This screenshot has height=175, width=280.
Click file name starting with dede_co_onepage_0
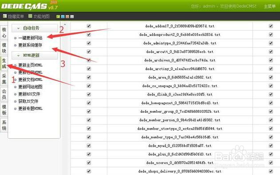pos(180,86)
